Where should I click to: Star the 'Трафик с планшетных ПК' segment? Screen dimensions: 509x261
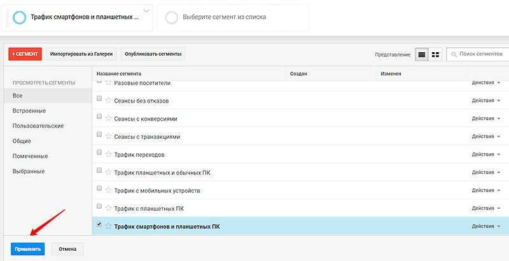coord(108,208)
